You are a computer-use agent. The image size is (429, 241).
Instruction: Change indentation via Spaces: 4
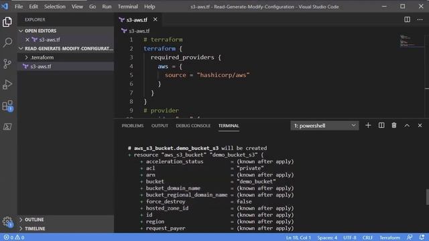click(327, 238)
